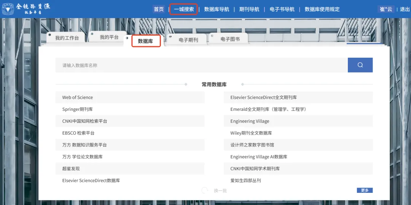Switch to the 电子图书 tab
The image size is (411, 205).
[x=230, y=39]
